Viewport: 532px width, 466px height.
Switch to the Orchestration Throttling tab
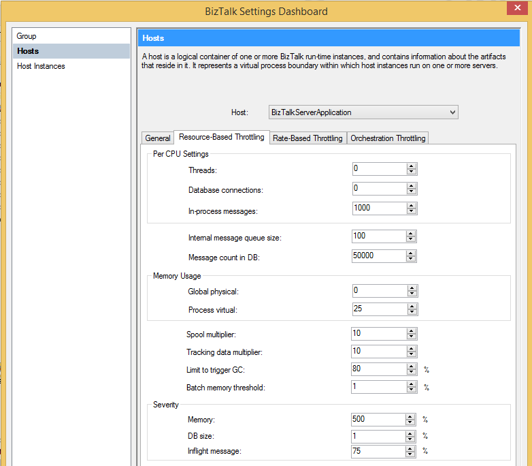point(388,138)
